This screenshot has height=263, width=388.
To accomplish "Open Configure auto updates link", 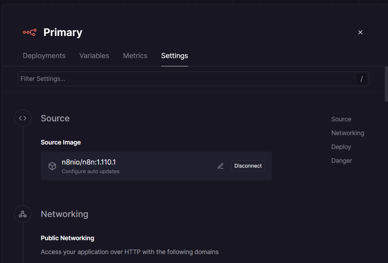I will click(90, 171).
